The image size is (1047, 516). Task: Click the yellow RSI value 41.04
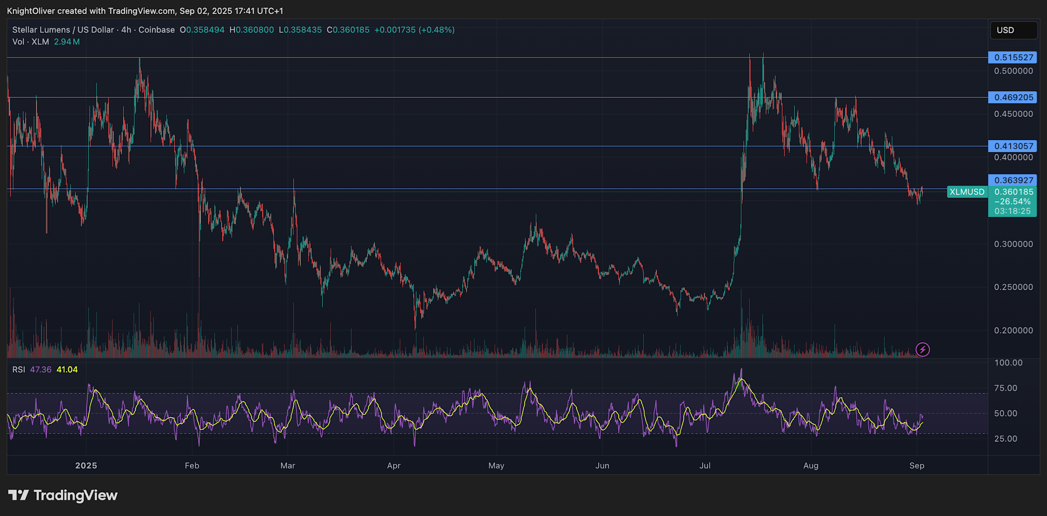[x=68, y=369]
